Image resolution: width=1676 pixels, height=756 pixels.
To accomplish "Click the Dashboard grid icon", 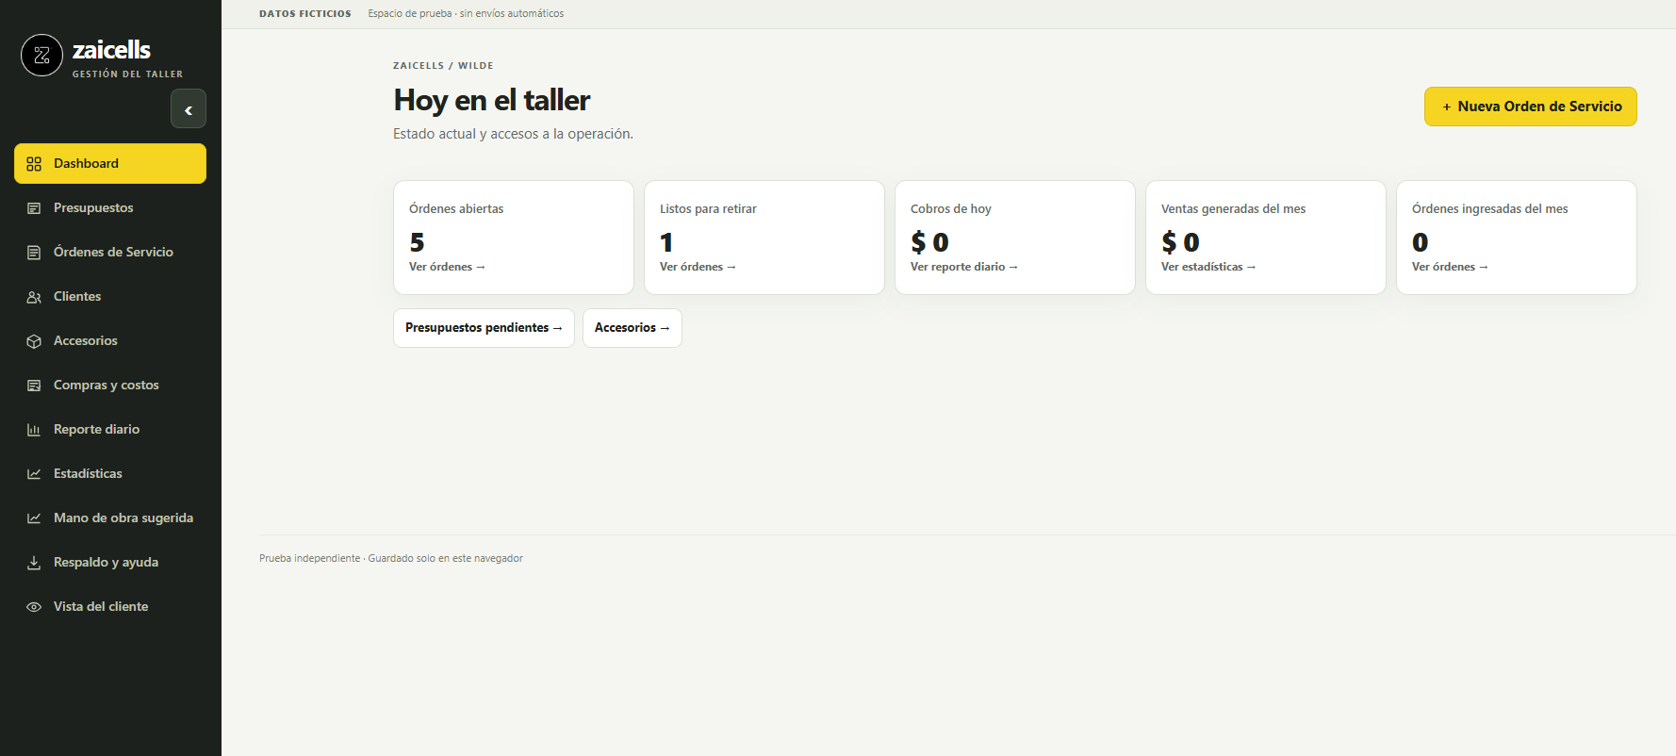I will point(34,164).
